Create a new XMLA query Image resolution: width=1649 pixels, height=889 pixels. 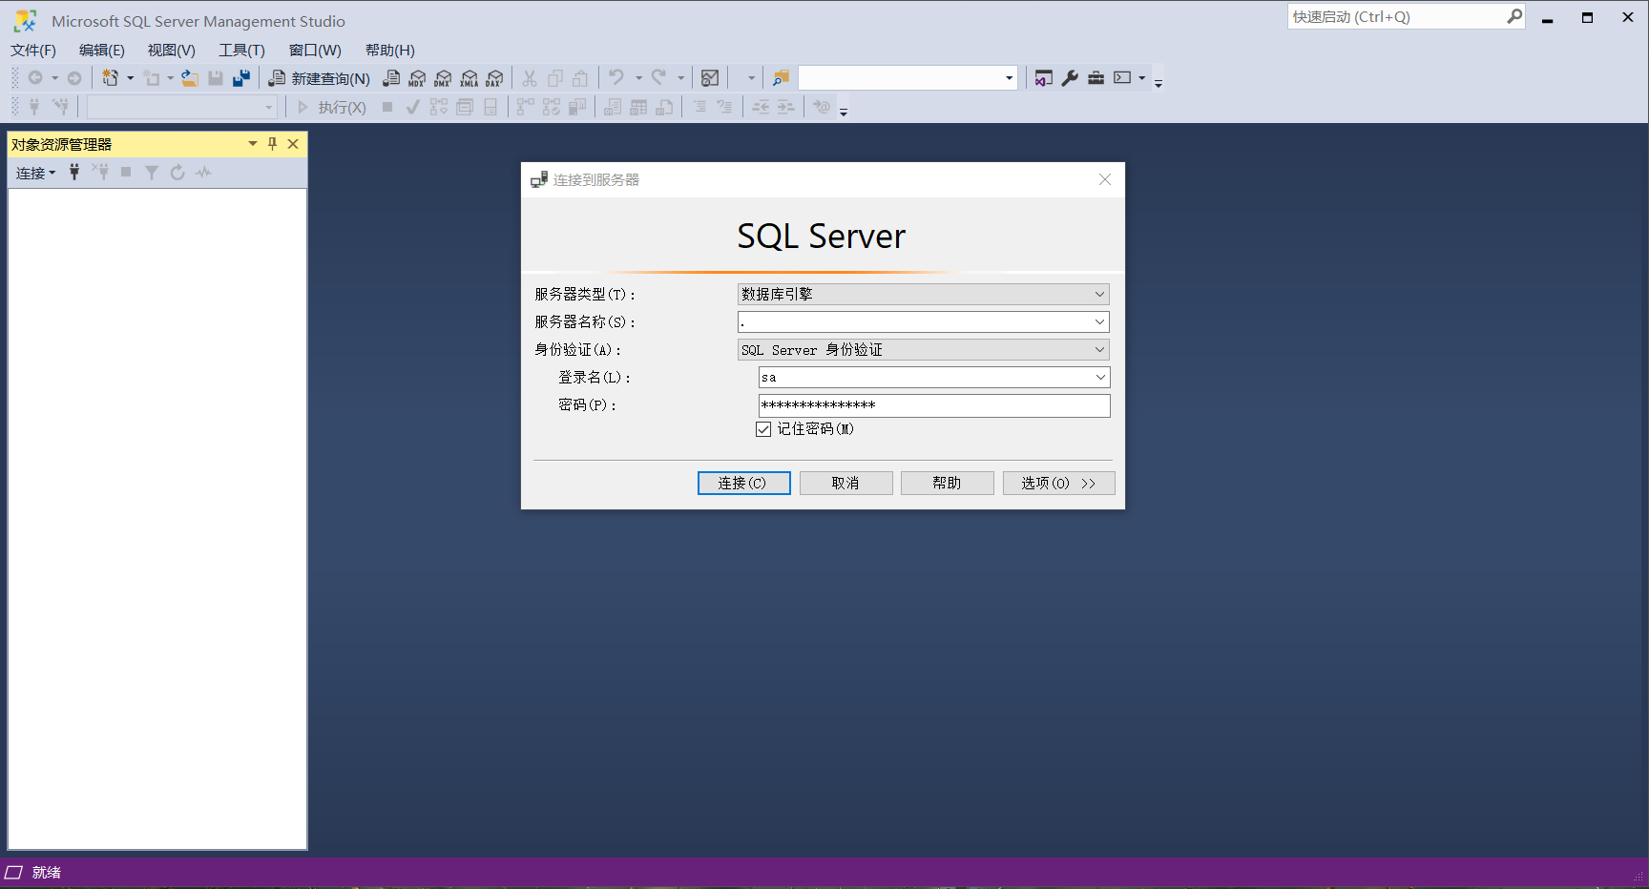(x=469, y=77)
